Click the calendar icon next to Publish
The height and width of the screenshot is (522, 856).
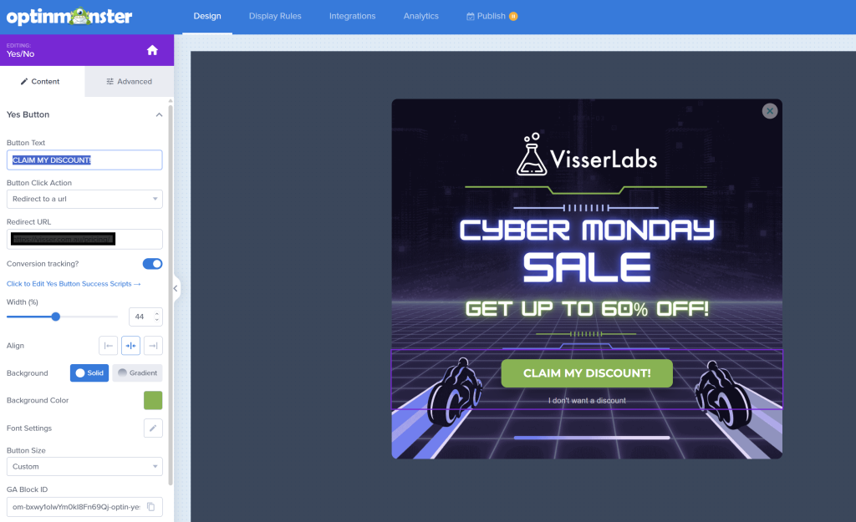471,15
